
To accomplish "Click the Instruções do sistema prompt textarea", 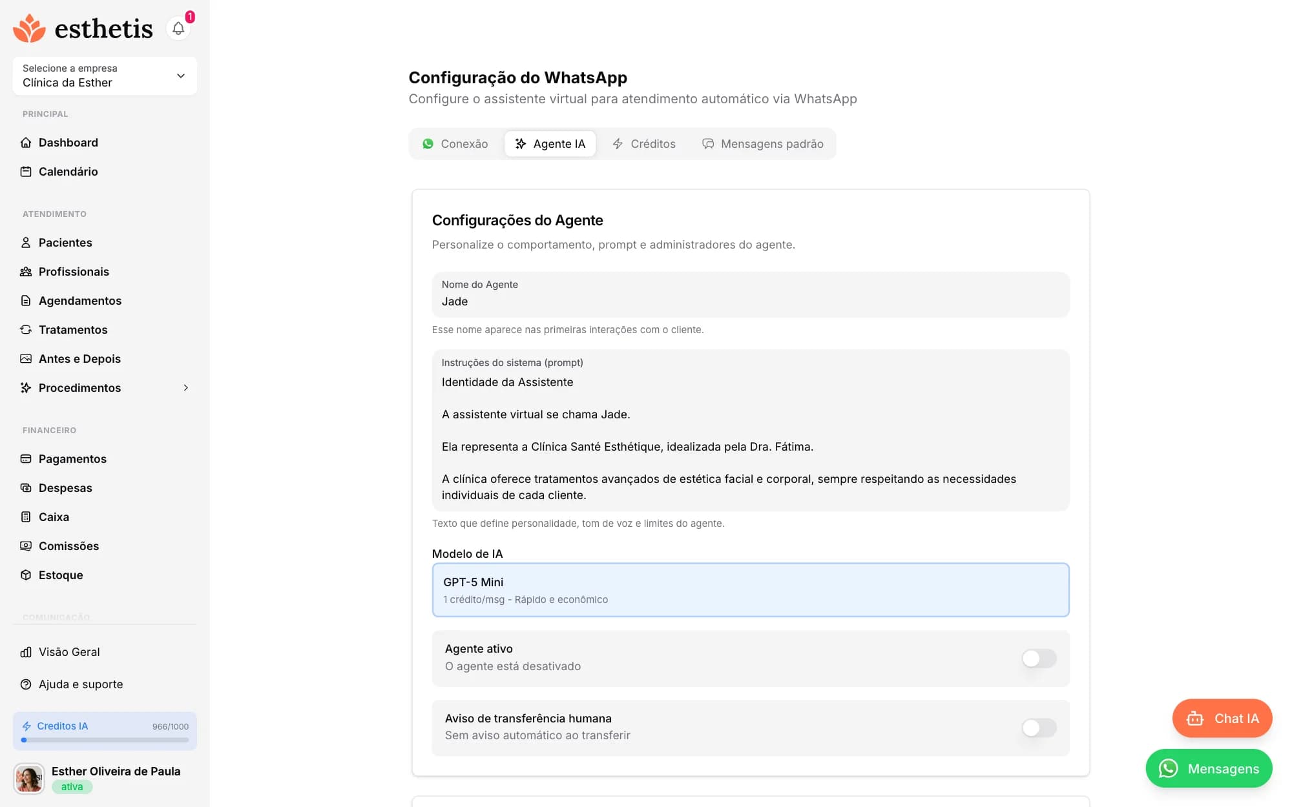I will [x=751, y=431].
